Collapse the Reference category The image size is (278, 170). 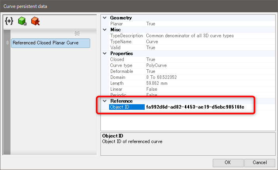point(105,101)
